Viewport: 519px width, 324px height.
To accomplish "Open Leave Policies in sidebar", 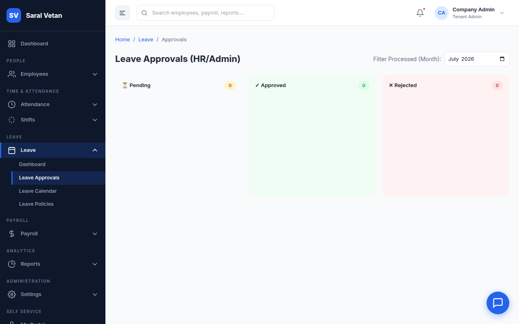I will 58,204.
